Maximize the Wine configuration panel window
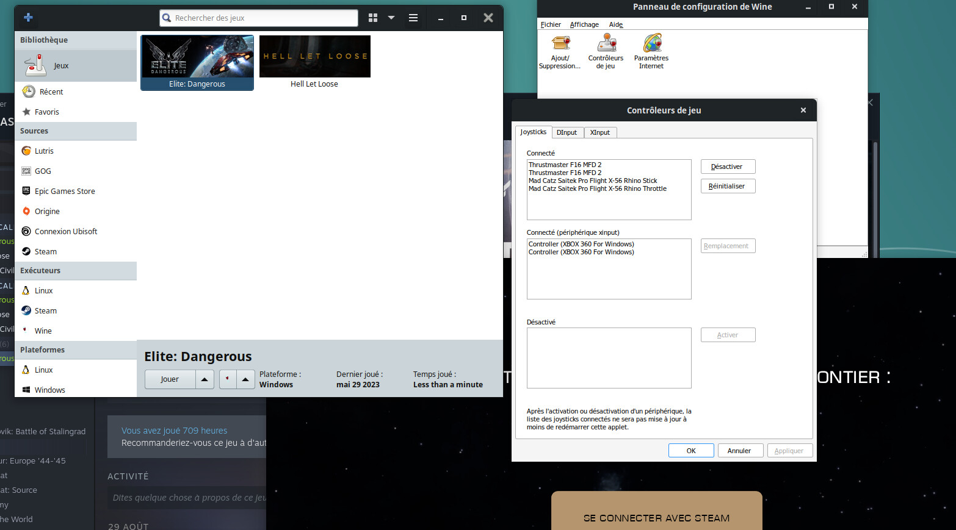This screenshot has height=530, width=956. point(831,7)
